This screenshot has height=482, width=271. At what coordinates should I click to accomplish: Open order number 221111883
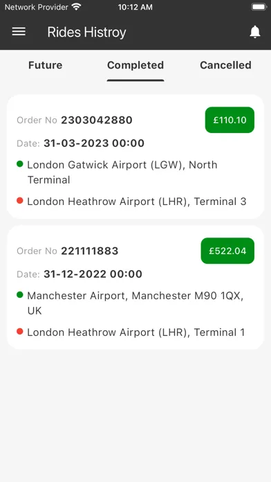coord(90,251)
